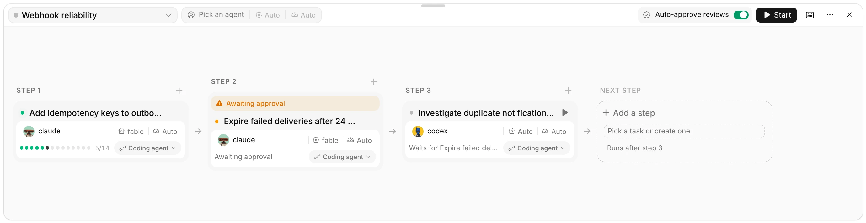
Task: Open Coding agent dropdown in Step 2
Action: coord(342,157)
